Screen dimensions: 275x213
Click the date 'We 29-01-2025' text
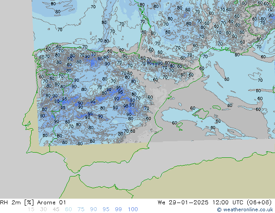coord(183,203)
